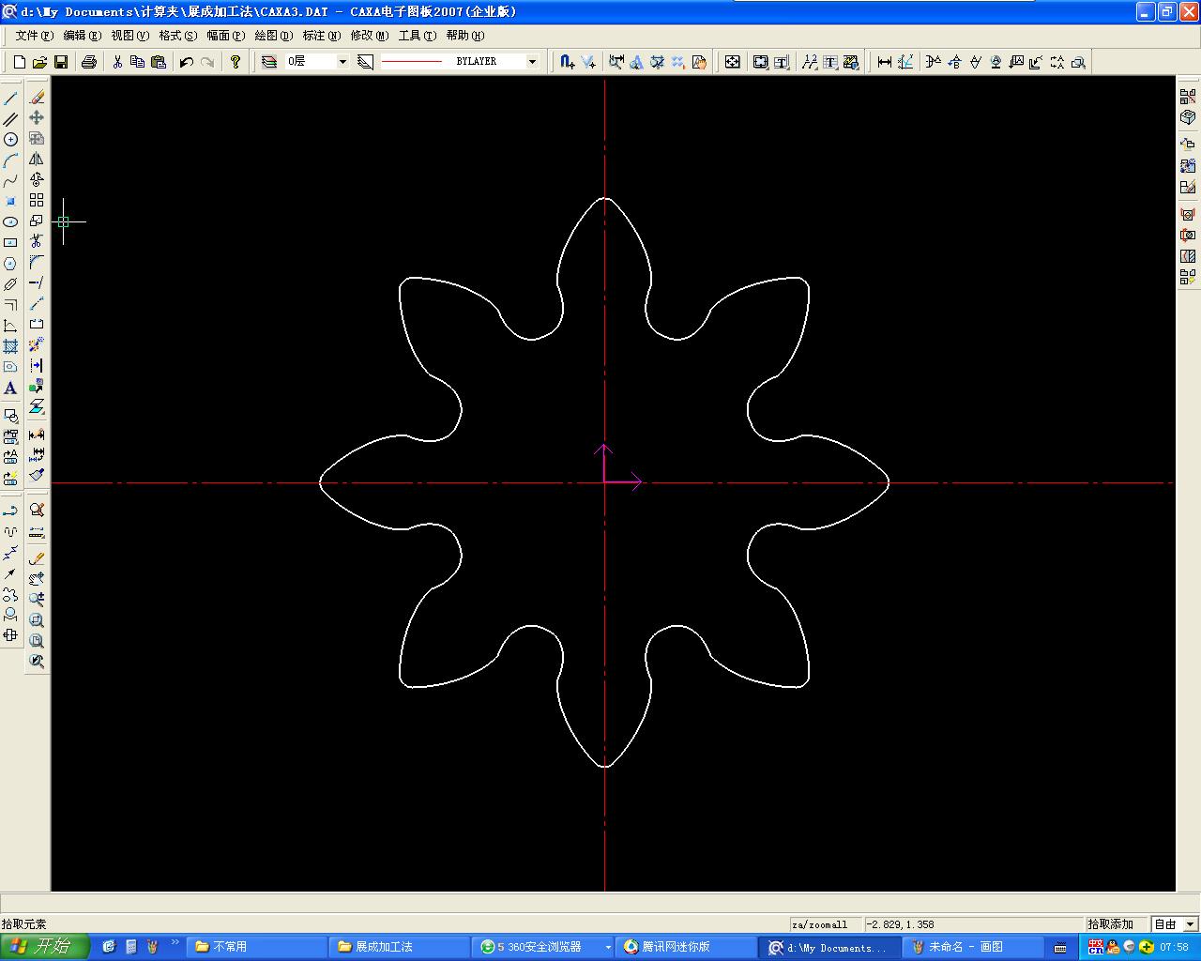Screen dimensions: 1201x961
Task: Switch to 腾讯网迷你版 taskbar button
Action: point(685,947)
